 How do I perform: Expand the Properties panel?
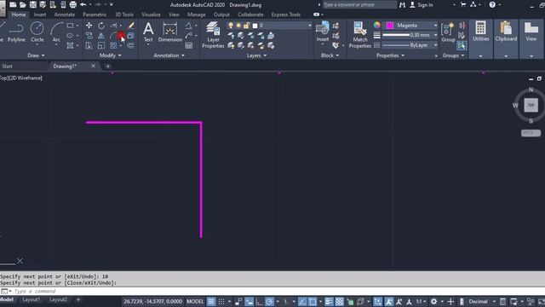coord(390,55)
